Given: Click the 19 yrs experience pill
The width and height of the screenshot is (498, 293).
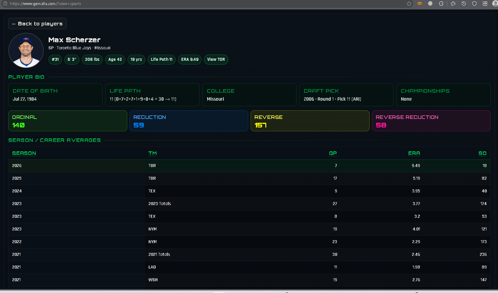Looking at the screenshot, I should [x=136, y=59].
